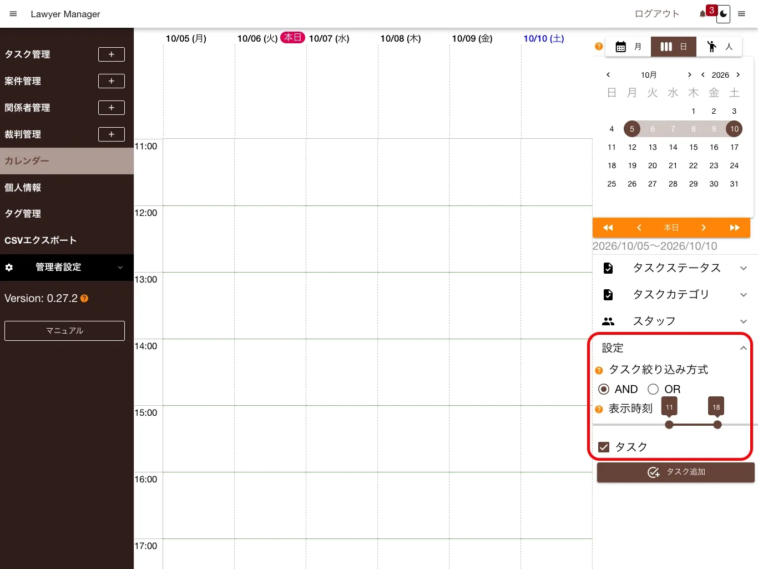Switch to 日 day view tab
This screenshot has width=758, height=569.
click(x=674, y=47)
